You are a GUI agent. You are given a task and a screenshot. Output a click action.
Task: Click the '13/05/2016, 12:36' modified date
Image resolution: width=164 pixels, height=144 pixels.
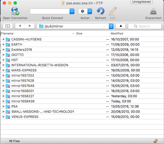tap(125, 107)
